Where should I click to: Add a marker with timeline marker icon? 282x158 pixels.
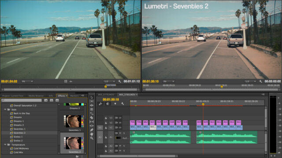115,104
